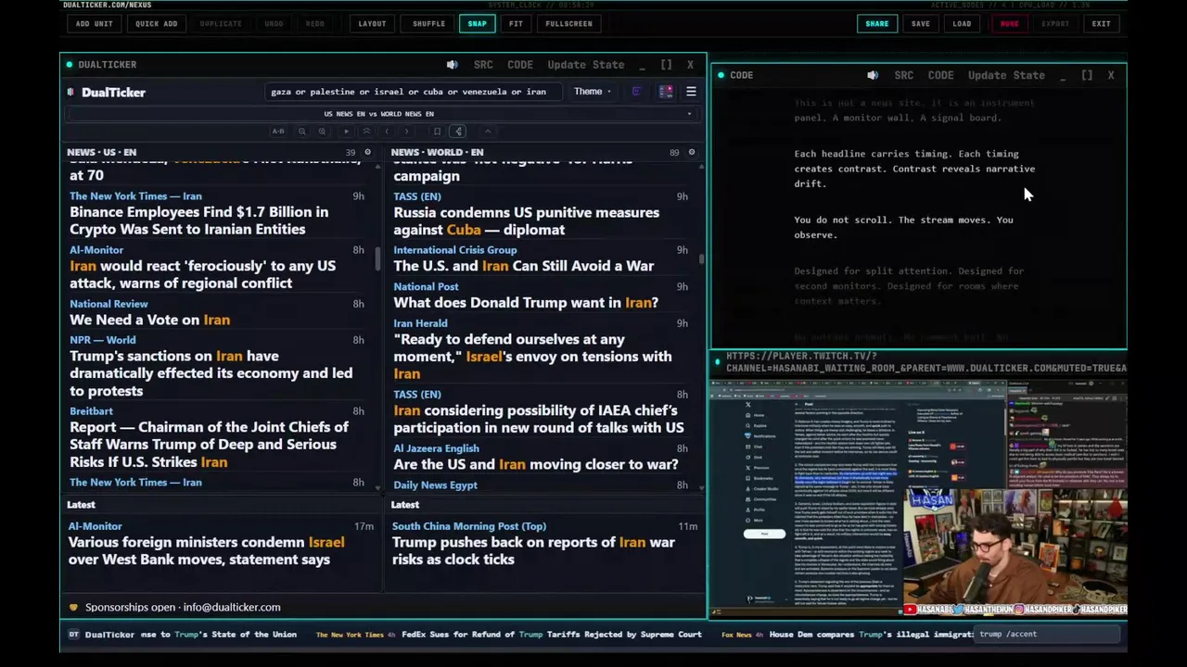Image resolution: width=1187 pixels, height=667 pixels.
Task: Click the World news column scrollbar
Action: pyautogui.click(x=702, y=258)
